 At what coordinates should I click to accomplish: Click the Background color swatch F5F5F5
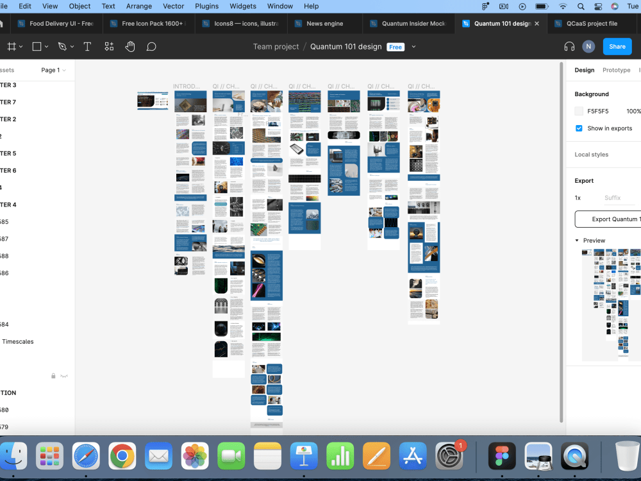pos(579,111)
